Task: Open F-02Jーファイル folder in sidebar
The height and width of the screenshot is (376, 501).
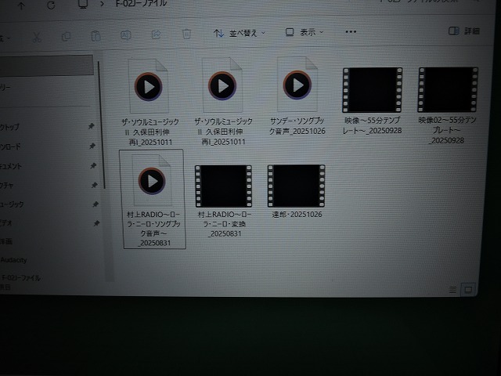Action: 21,277
